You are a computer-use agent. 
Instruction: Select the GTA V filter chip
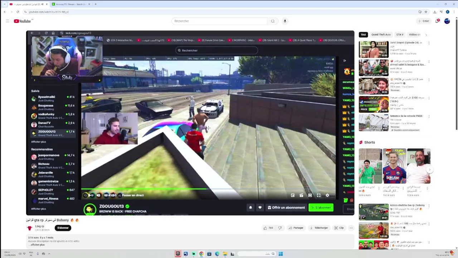point(400,35)
